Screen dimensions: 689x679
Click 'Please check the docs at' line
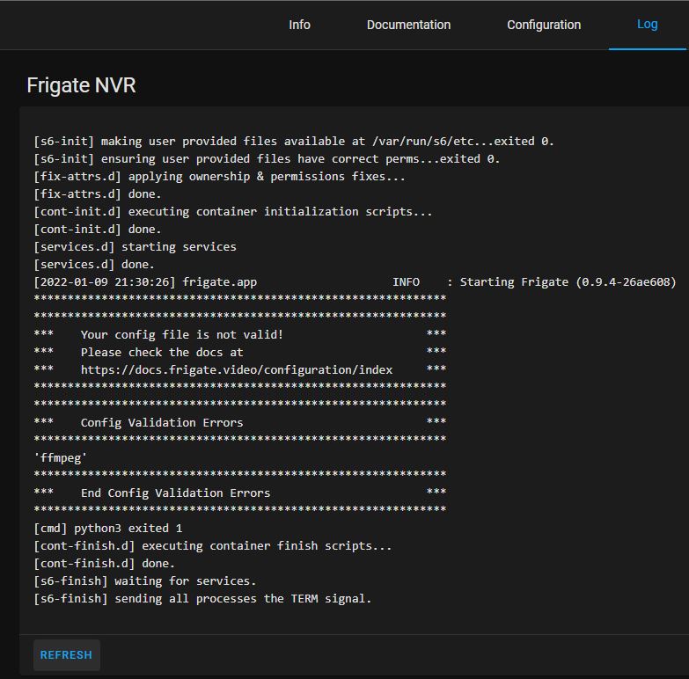click(x=162, y=352)
